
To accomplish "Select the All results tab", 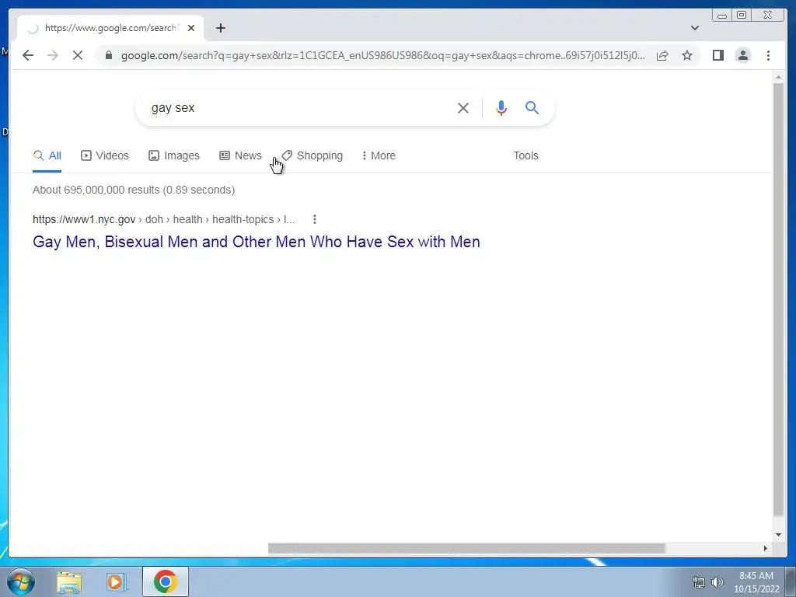I will pos(47,155).
